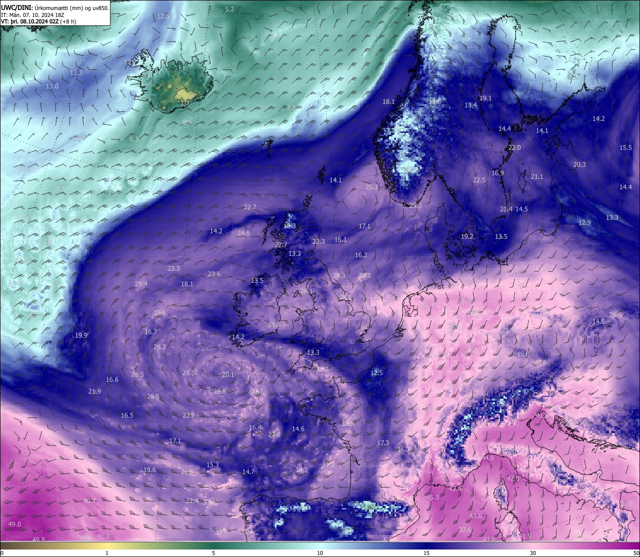
Task: Click the 12.9 value label
Action: pos(584,222)
